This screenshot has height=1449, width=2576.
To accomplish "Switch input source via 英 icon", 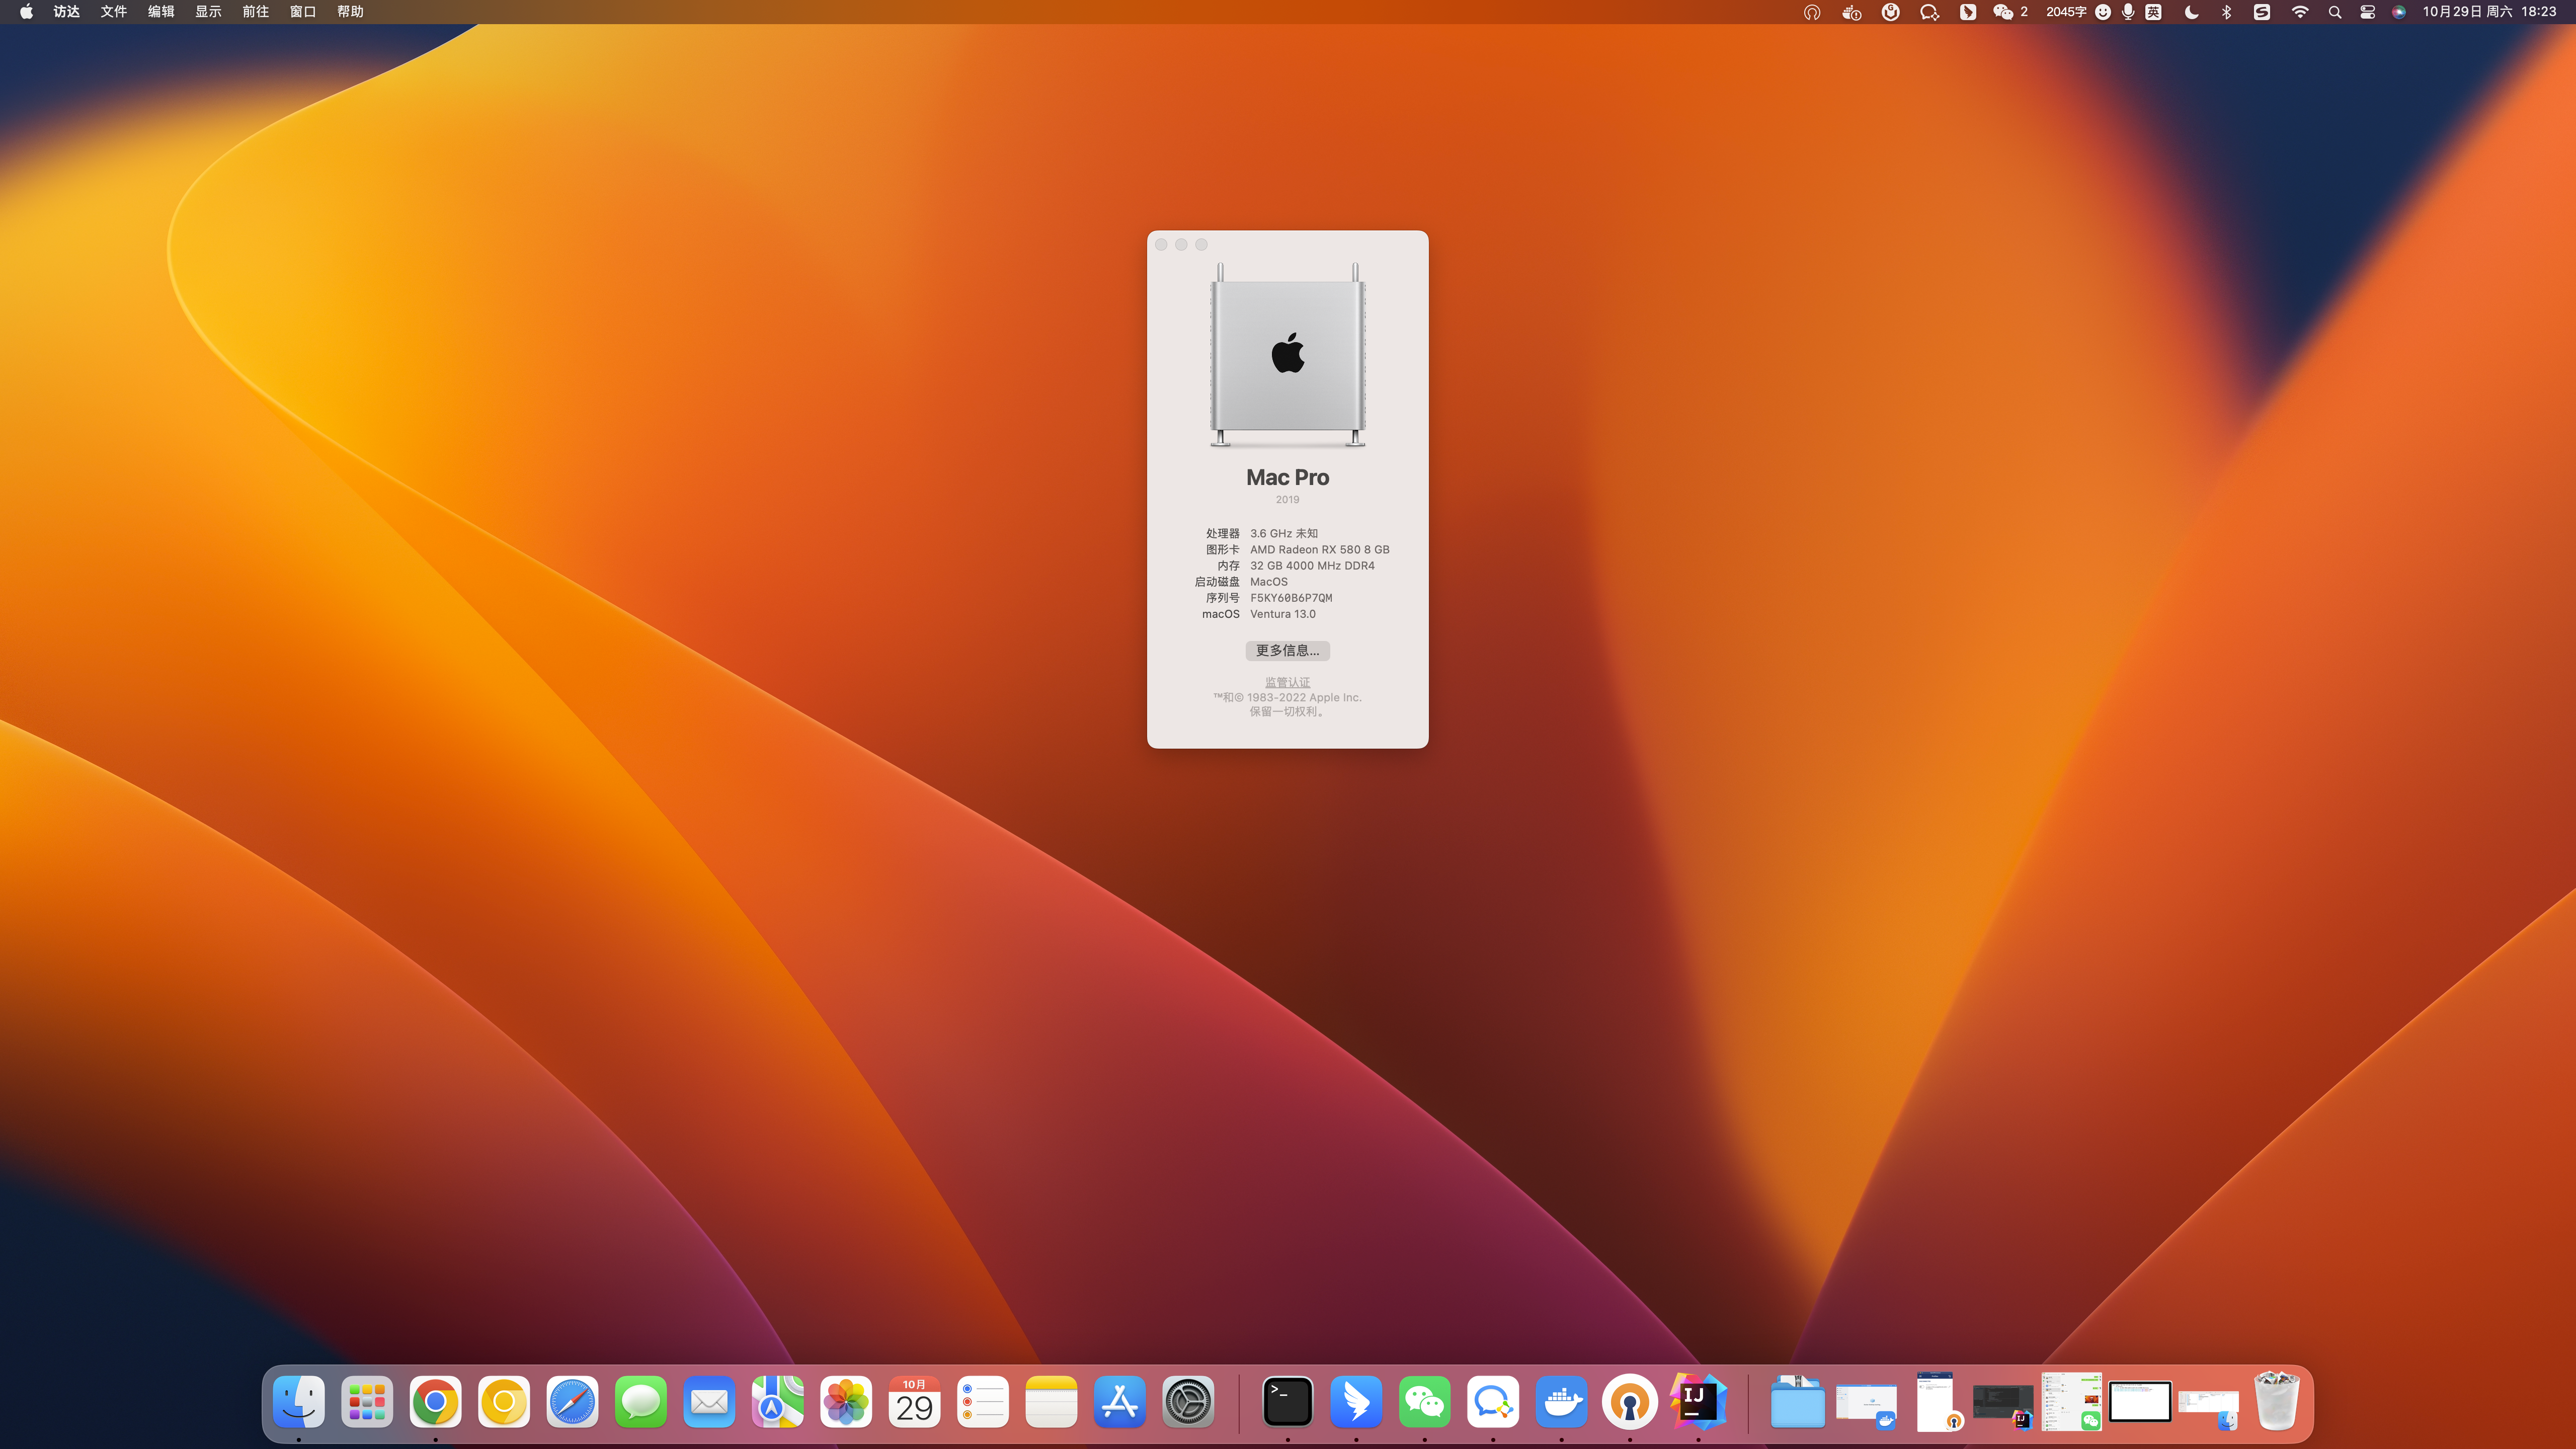I will (x=2153, y=12).
